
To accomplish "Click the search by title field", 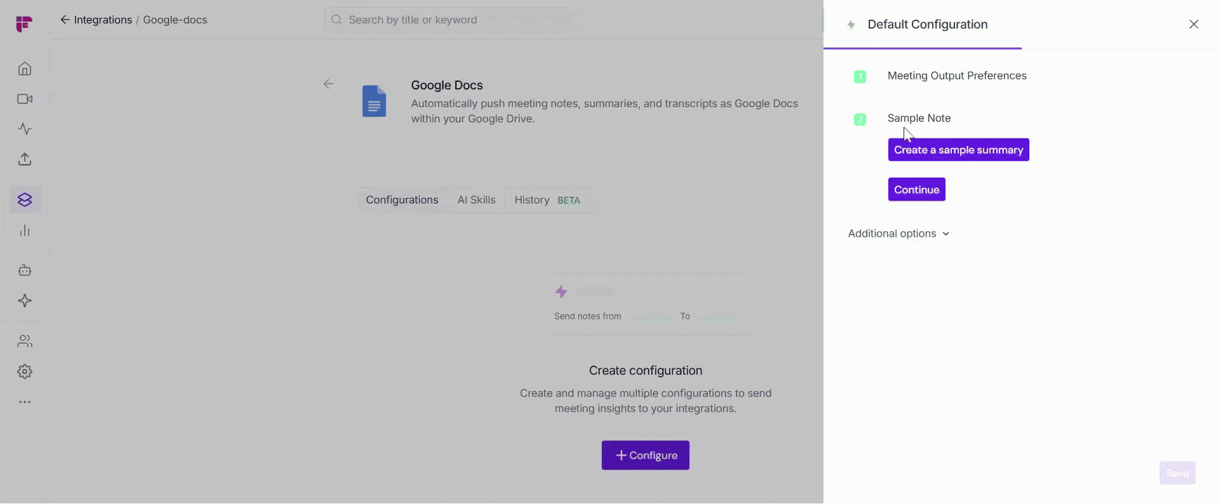I will pos(448,20).
